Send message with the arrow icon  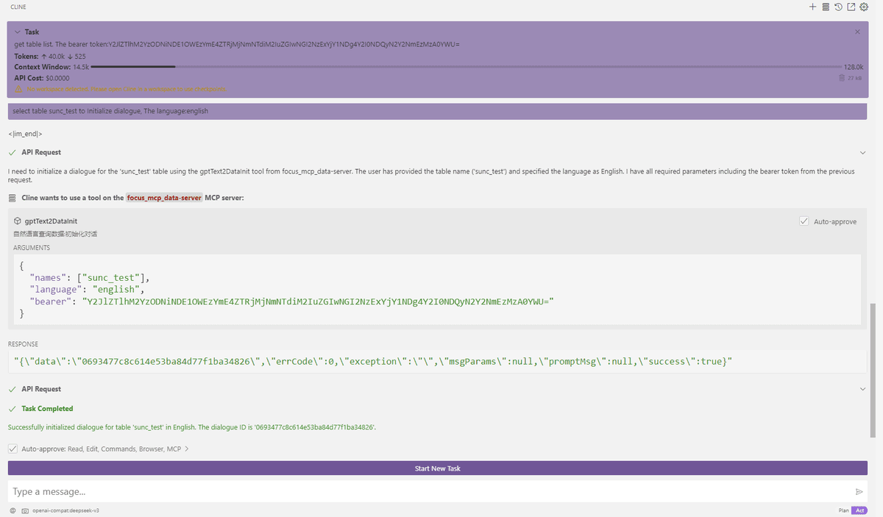(x=859, y=491)
